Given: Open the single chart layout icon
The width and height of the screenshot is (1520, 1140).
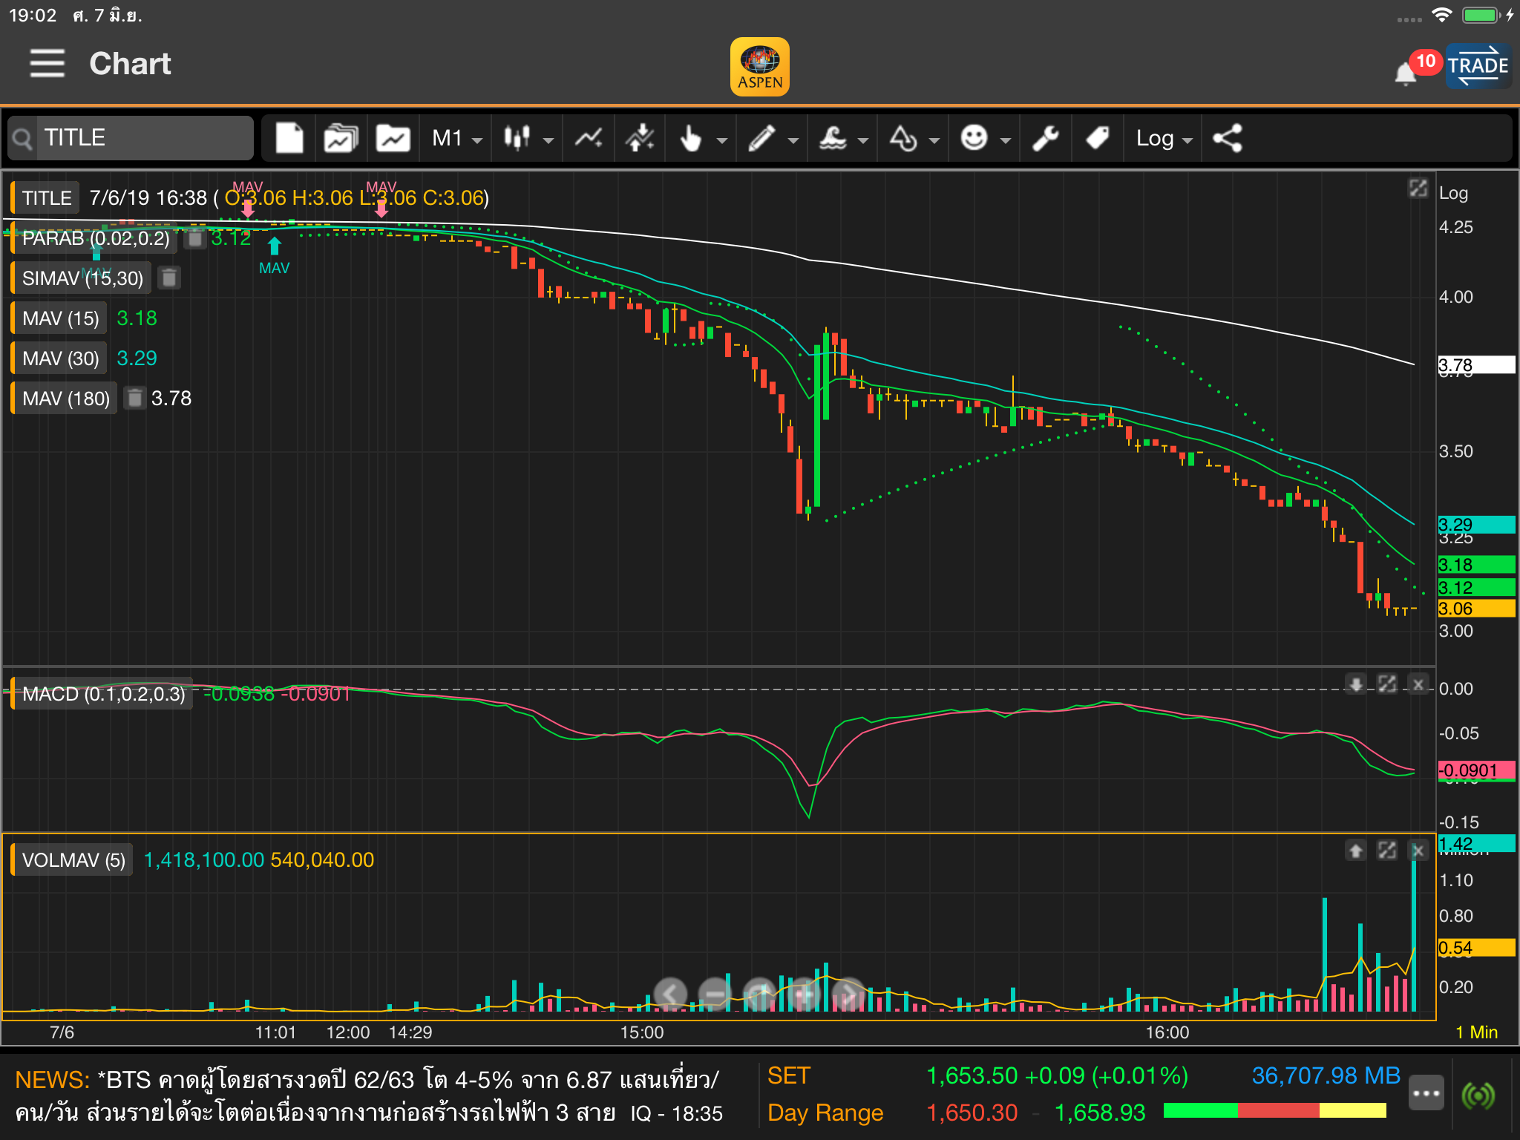Looking at the screenshot, I should (x=393, y=138).
